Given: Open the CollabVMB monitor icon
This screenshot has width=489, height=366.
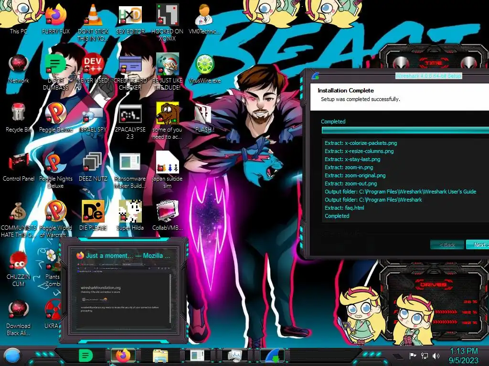Looking at the screenshot, I should click(x=167, y=215).
